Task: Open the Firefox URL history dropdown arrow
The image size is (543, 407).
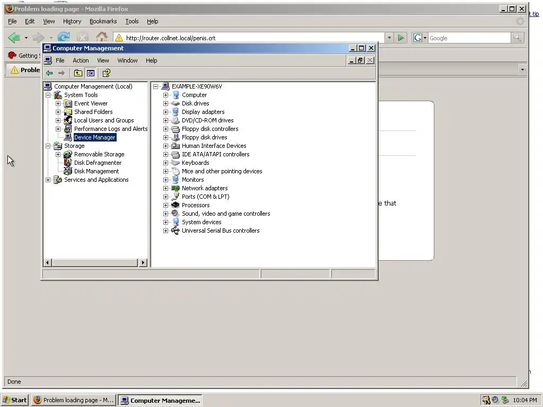Action: click(x=389, y=38)
